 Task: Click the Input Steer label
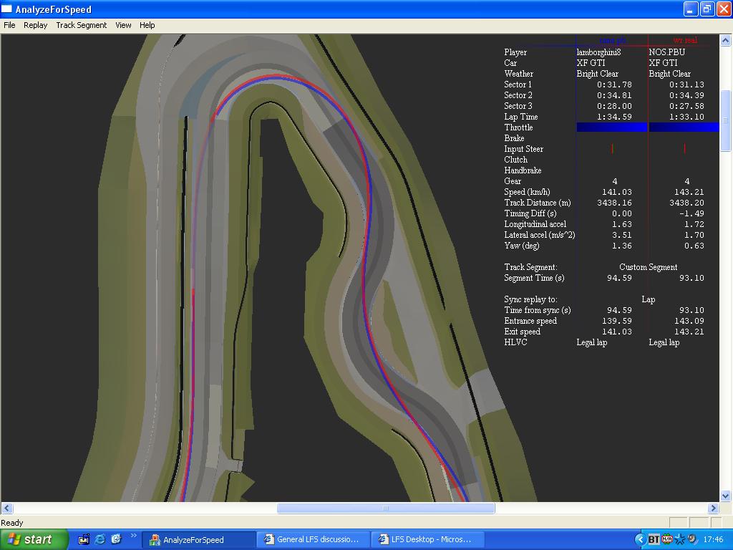tap(523, 149)
